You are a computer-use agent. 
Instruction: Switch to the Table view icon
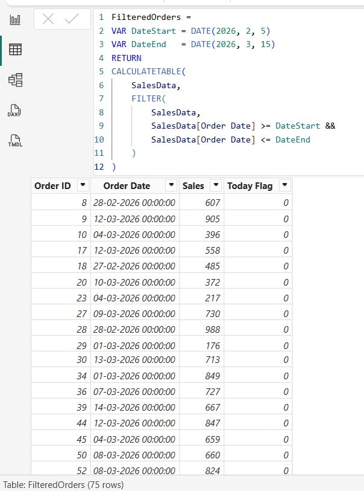(x=15, y=50)
